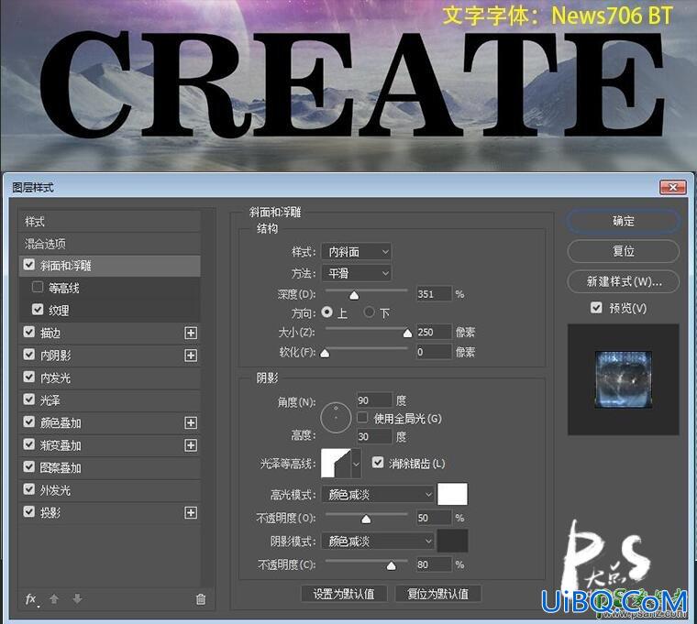This screenshot has width=697, height=624.
Task: Move effect up with the up arrow
Action: point(54,598)
